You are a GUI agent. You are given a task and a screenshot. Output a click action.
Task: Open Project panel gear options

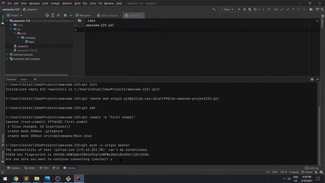point(65,15)
